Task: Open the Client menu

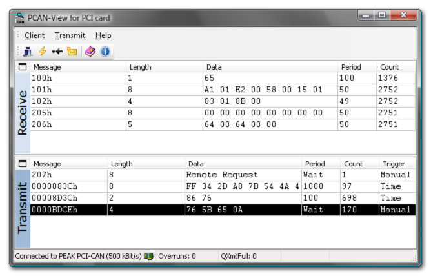Action: [34, 35]
